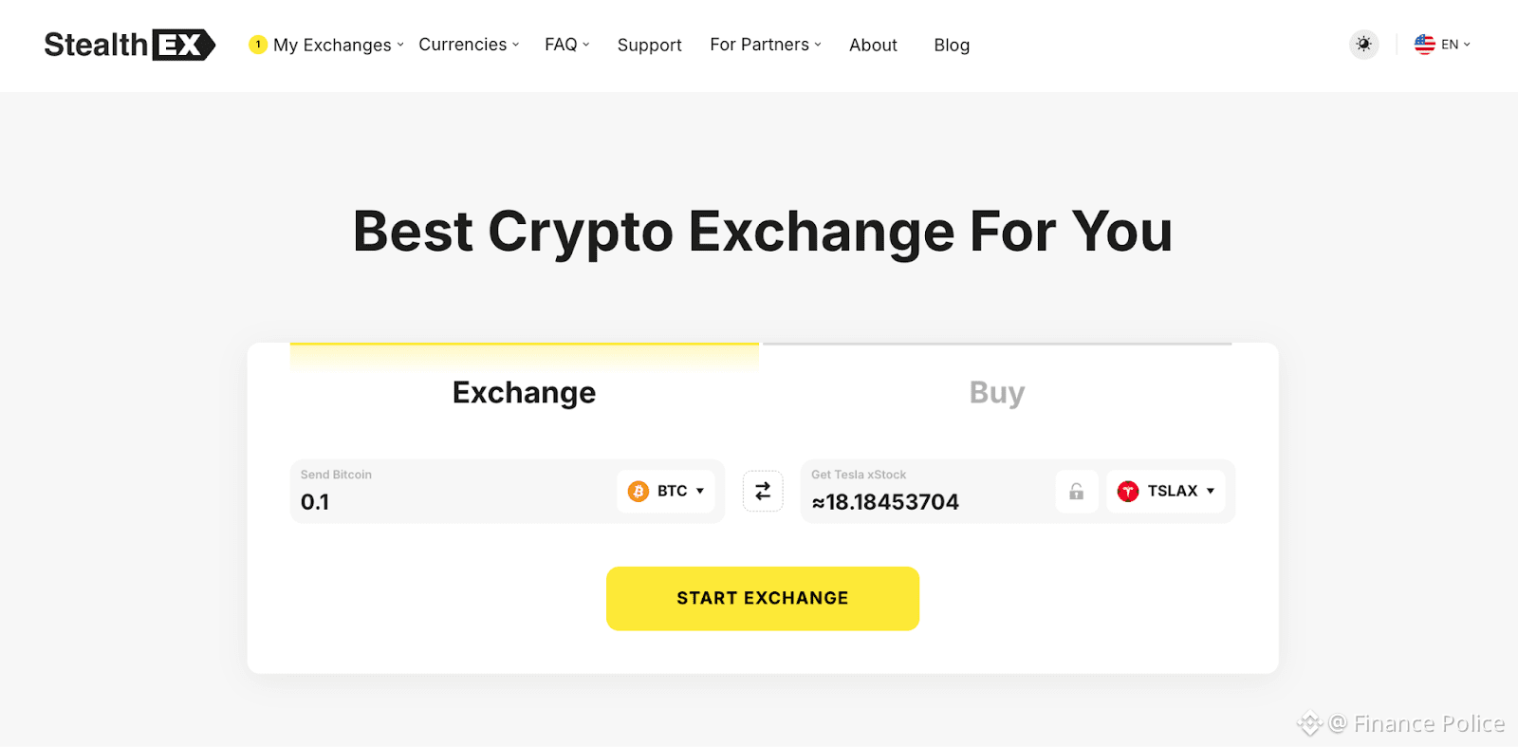Toggle the light/dark theme sun icon

pyautogui.click(x=1363, y=45)
